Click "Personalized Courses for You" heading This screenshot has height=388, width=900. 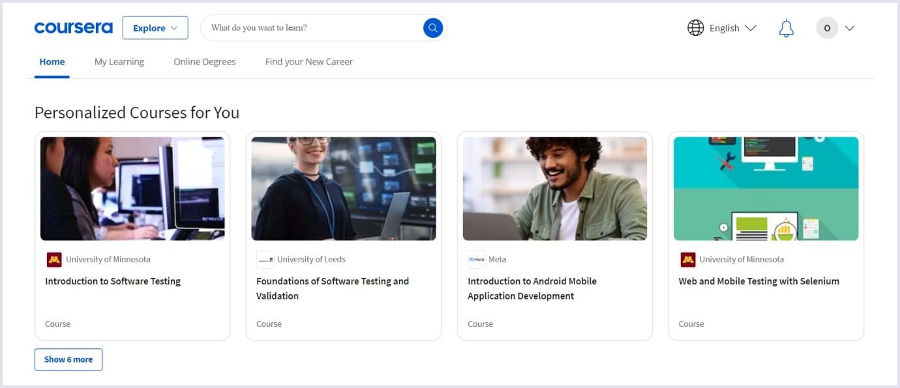coord(137,113)
